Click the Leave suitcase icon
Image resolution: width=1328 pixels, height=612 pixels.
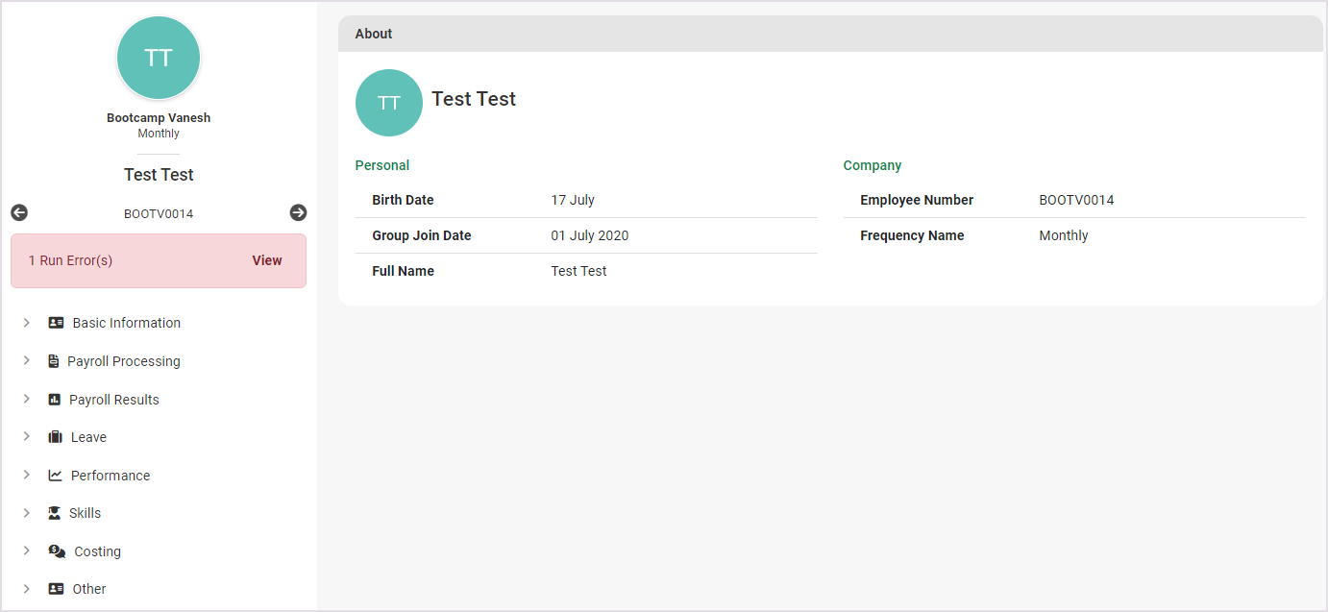(55, 437)
